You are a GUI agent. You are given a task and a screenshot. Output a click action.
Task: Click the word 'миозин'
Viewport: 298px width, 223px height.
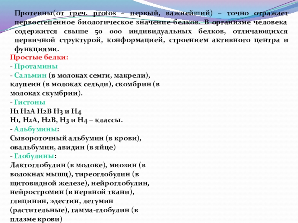(x=123, y=165)
